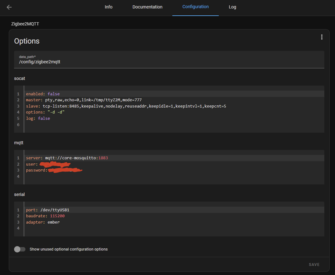Click the socat 'enabled: false' line
Screen dimensions: 335x275
coord(174,94)
